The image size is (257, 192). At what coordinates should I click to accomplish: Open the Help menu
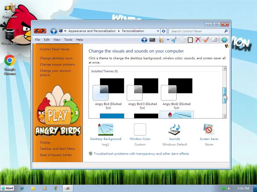80,40
